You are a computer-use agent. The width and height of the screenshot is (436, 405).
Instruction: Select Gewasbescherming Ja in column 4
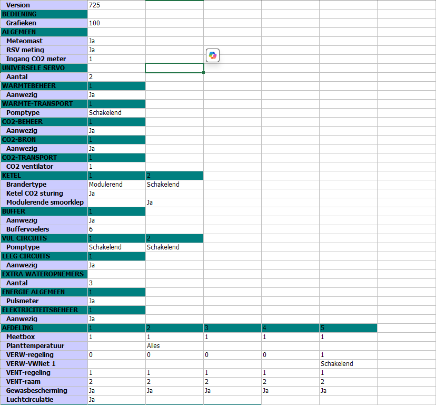tap(290, 391)
